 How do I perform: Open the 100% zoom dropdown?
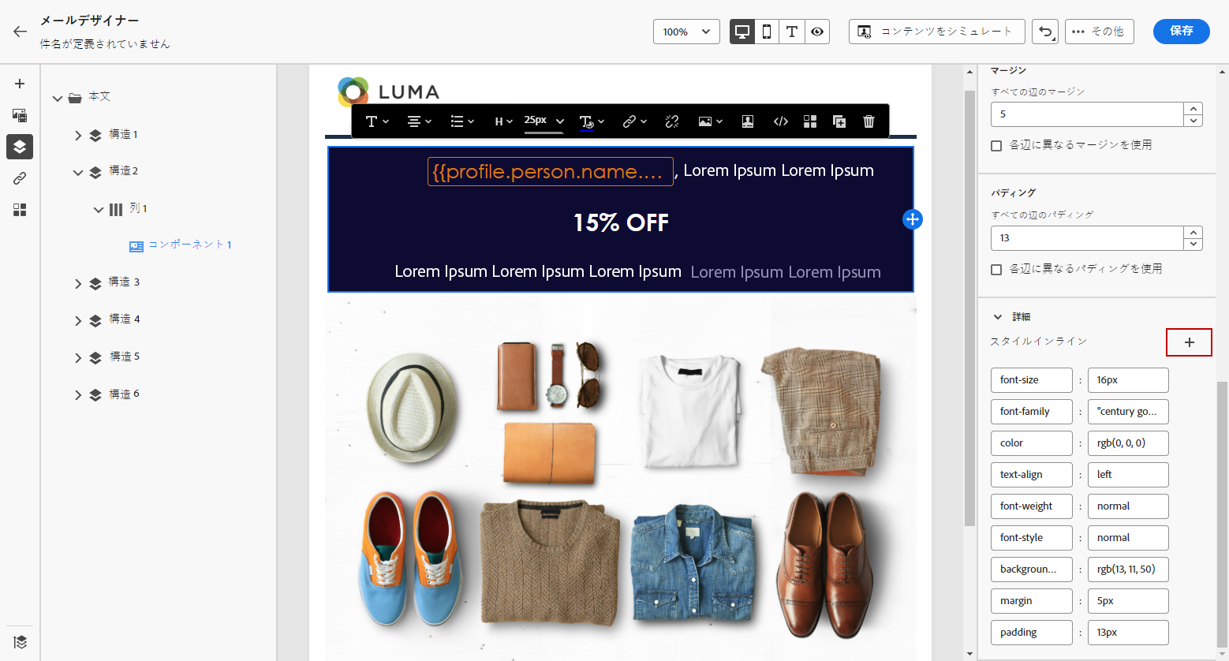(x=686, y=32)
